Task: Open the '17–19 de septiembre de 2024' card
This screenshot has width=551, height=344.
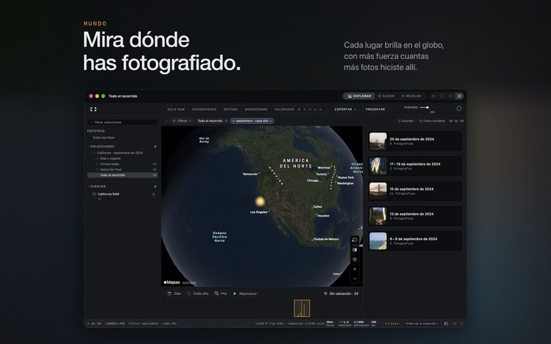Action: (x=415, y=166)
